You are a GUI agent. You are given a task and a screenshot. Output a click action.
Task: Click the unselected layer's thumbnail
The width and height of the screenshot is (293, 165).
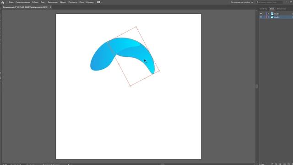point(272,14)
